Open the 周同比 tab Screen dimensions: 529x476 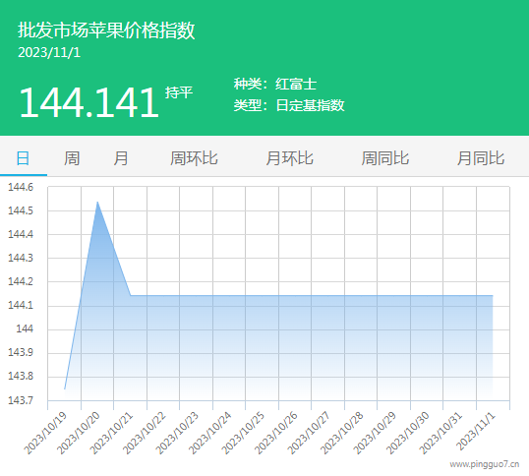click(x=385, y=158)
